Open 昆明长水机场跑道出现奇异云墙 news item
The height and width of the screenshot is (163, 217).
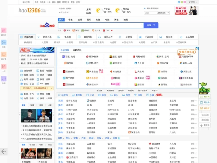(37, 126)
